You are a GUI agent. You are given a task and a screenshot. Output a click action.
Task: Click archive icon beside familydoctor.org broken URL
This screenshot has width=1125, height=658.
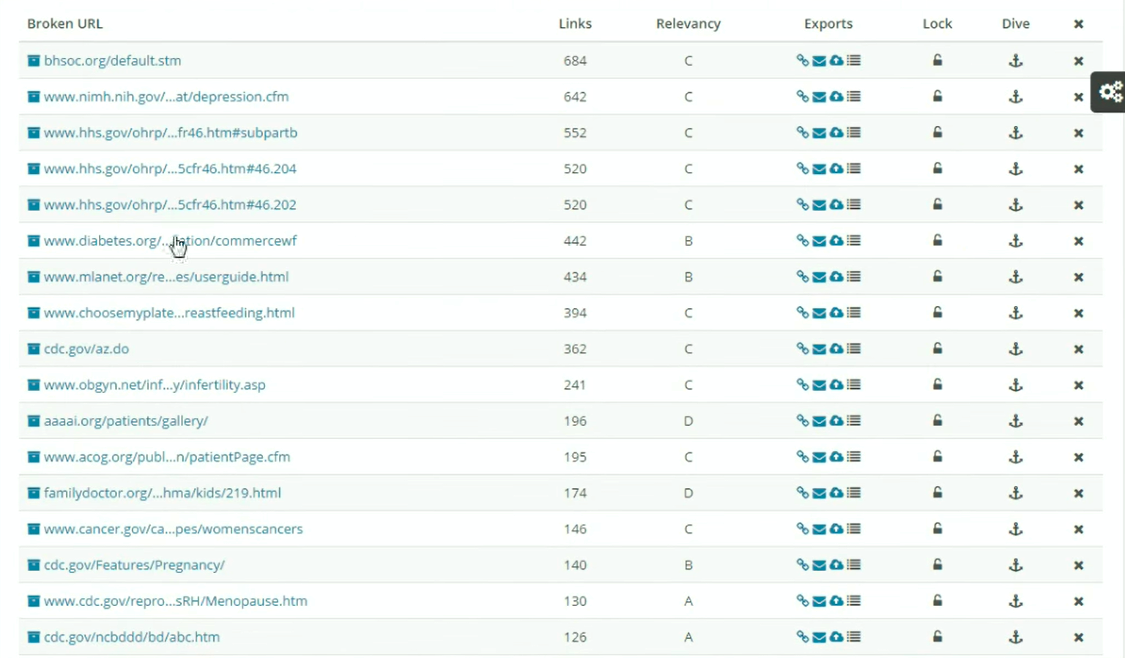coord(34,493)
